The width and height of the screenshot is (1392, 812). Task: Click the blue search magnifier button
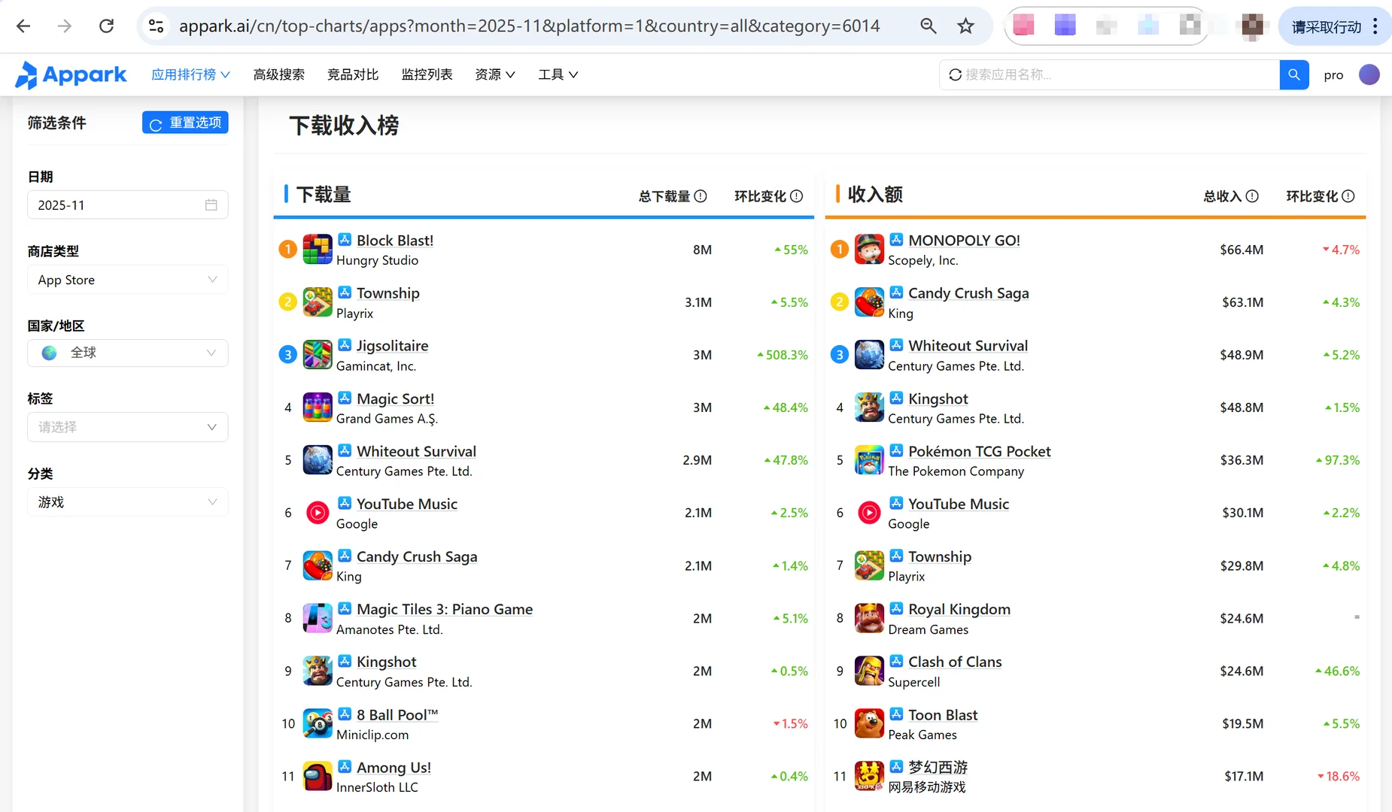tap(1294, 74)
